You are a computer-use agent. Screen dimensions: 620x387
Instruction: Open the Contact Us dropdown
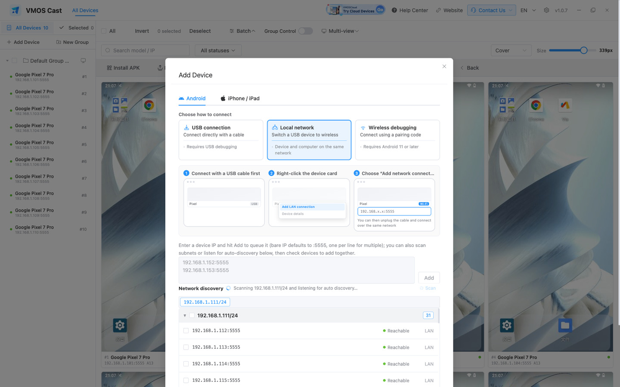(492, 10)
